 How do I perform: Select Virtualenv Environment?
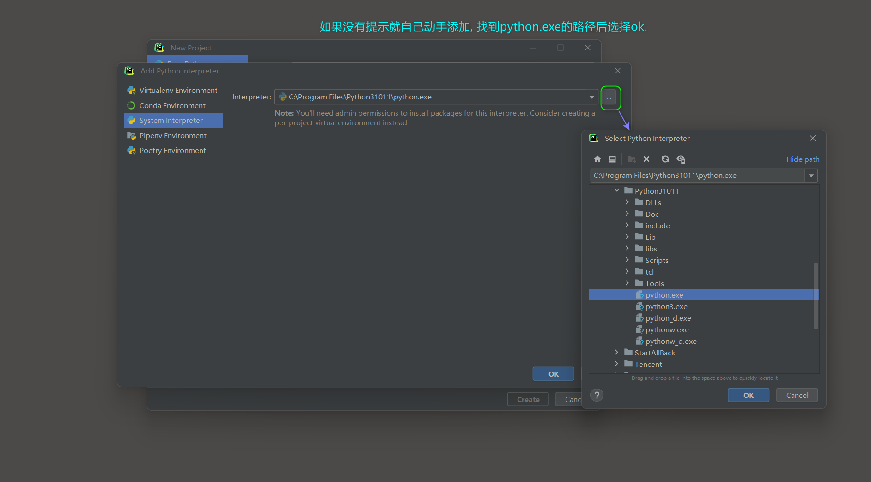pos(174,91)
